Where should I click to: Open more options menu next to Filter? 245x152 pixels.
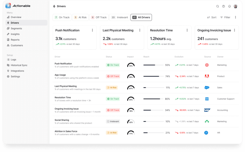(x=236, y=17)
